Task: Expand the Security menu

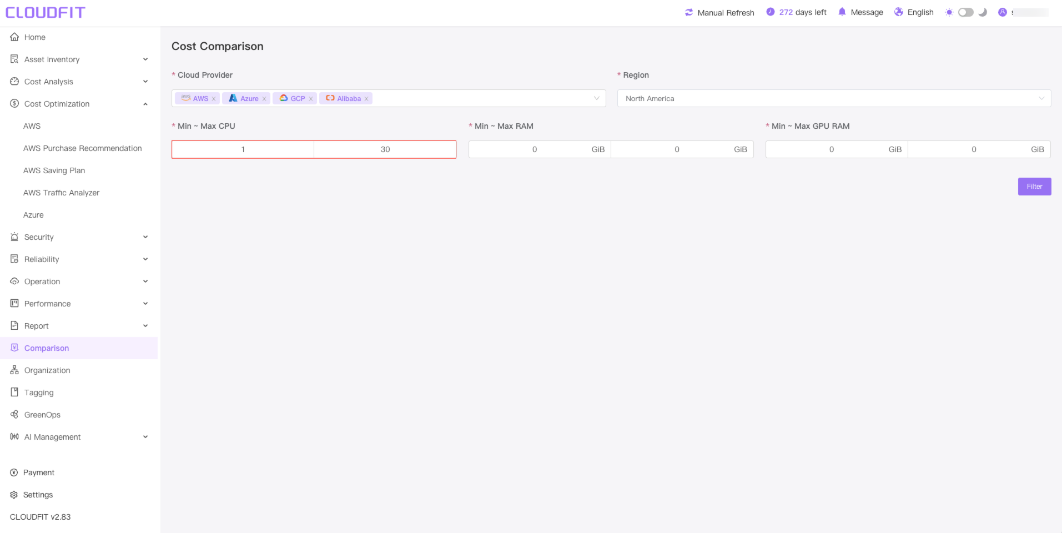Action: pyautogui.click(x=145, y=237)
